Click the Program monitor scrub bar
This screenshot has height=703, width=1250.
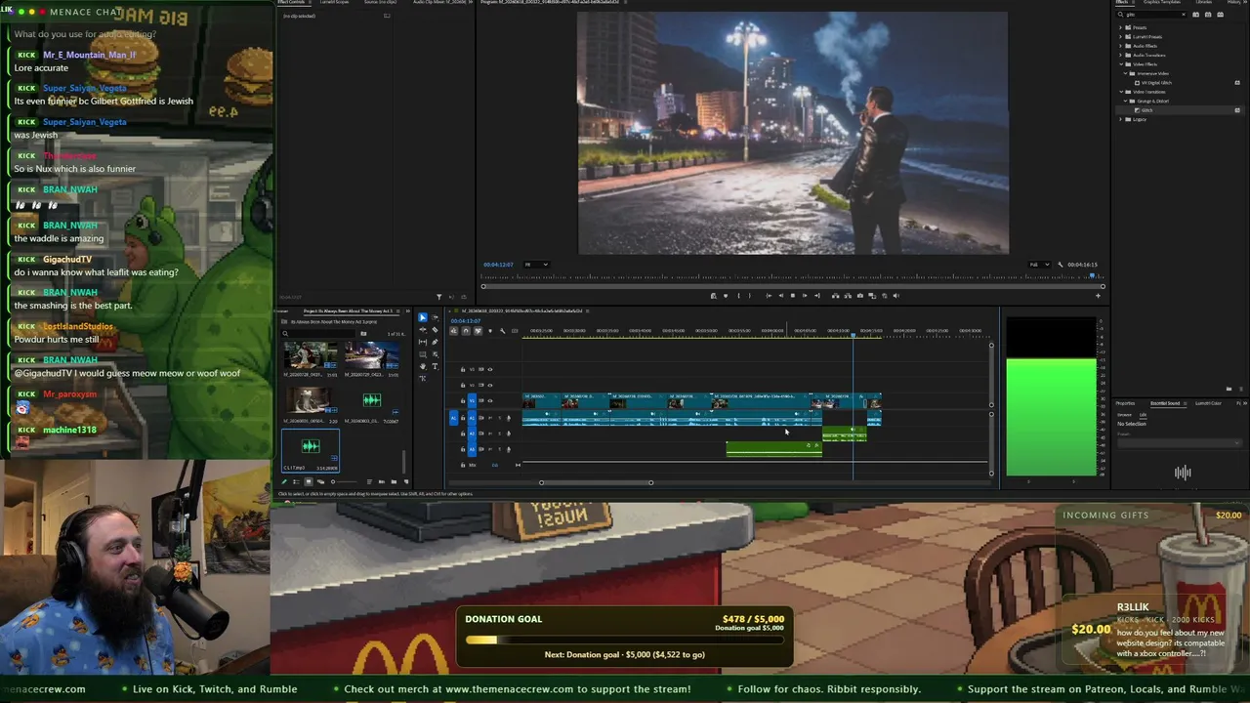pyautogui.click(x=791, y=285)
